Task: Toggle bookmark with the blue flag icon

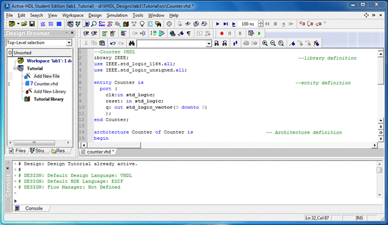Action: (x=292, y=44)
